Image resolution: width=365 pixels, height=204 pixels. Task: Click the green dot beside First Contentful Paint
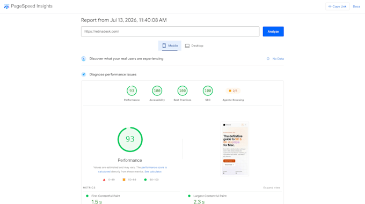pos(87,196)
